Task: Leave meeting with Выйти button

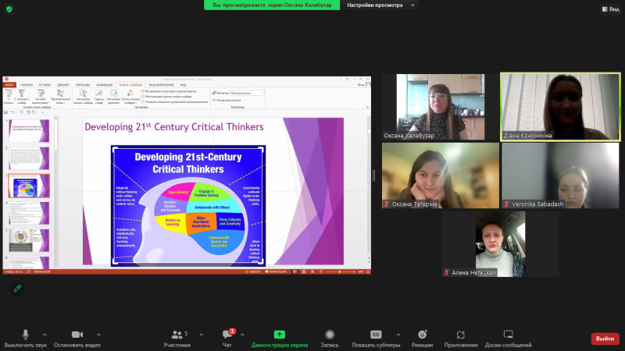Action: pos(605,339)
